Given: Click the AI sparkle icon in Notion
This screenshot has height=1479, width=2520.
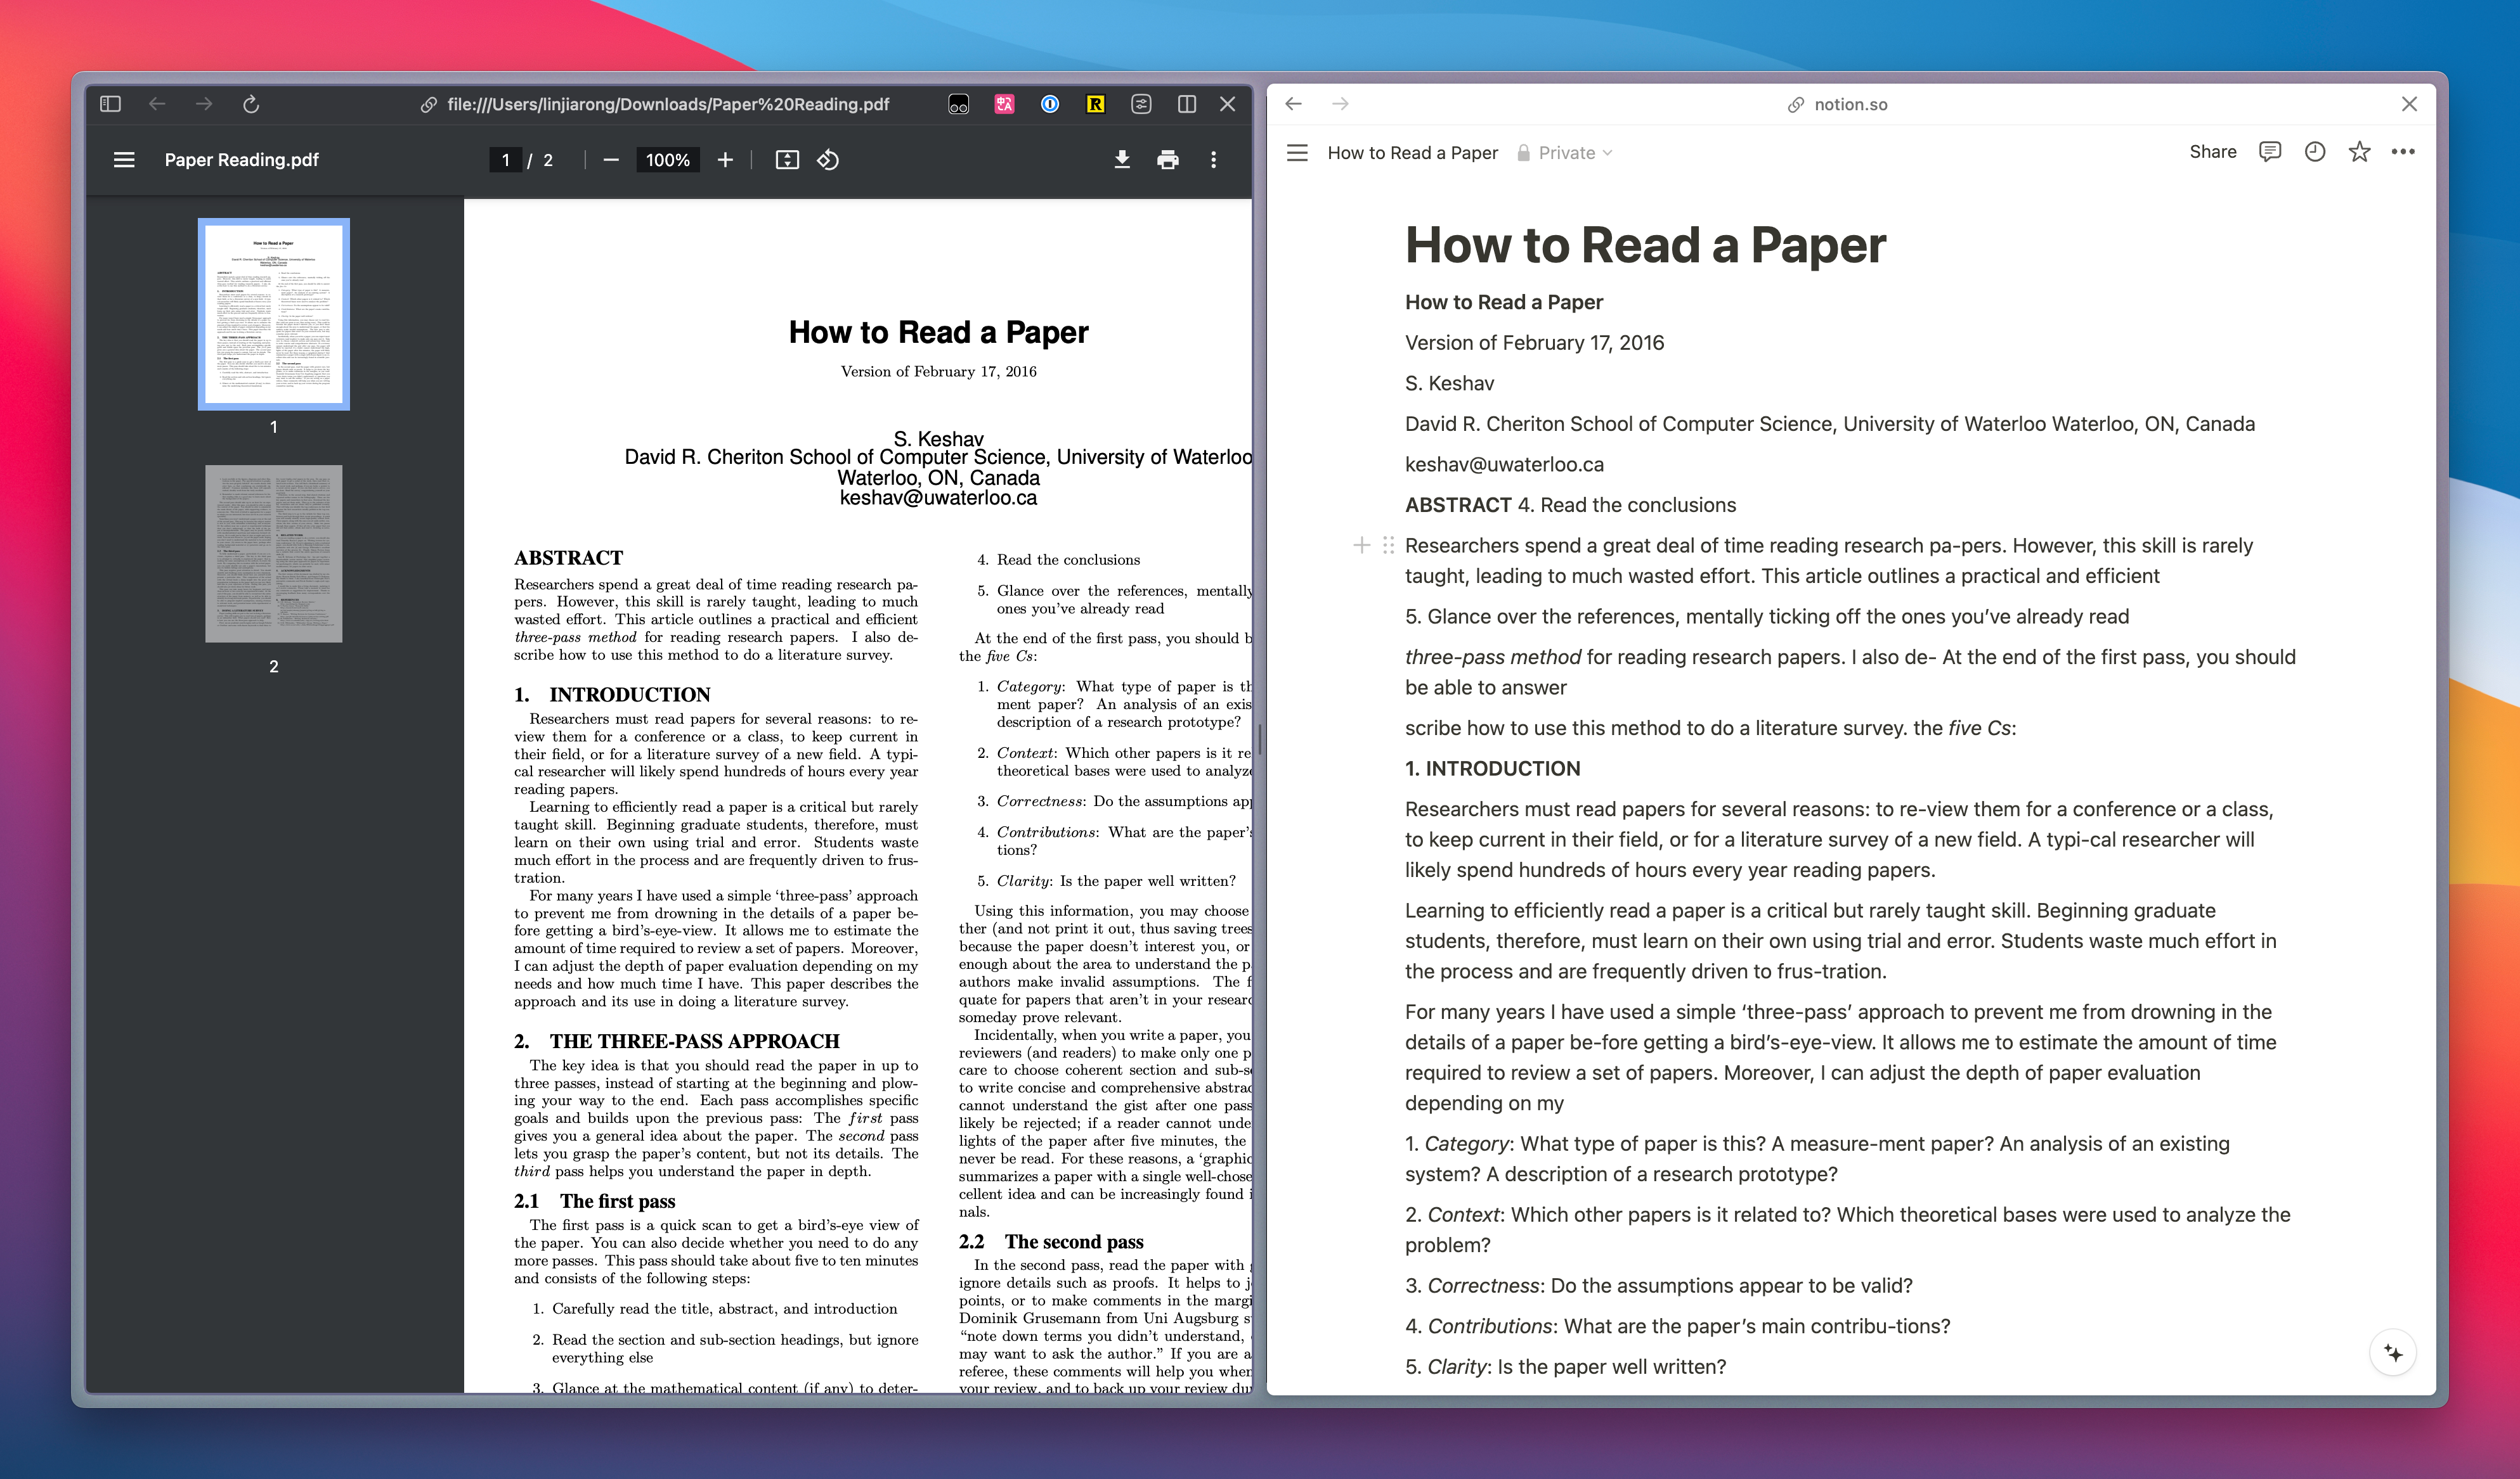Looking at the screenshot, I should pos(2392,1351).
